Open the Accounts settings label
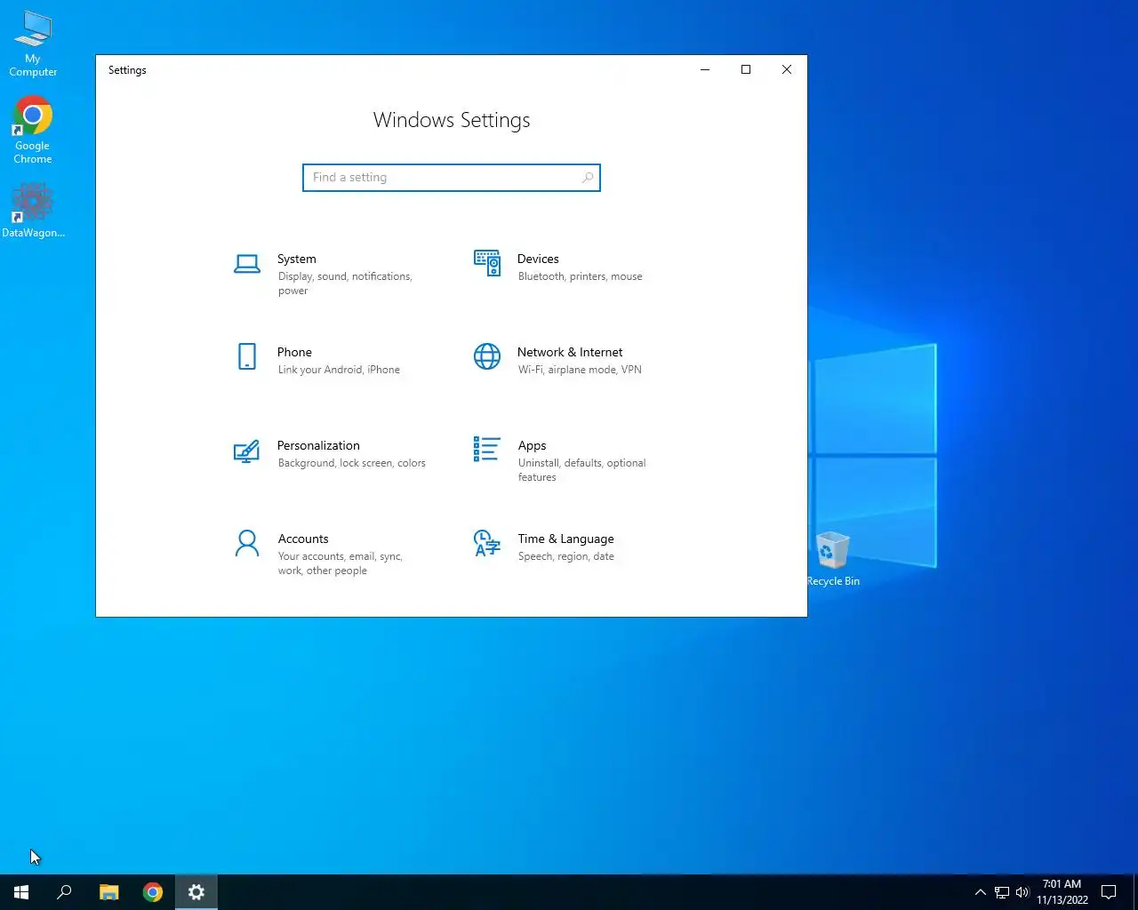Image resolution: width=1138 pixels, height=910 pixels. click(x=303, y=539)
